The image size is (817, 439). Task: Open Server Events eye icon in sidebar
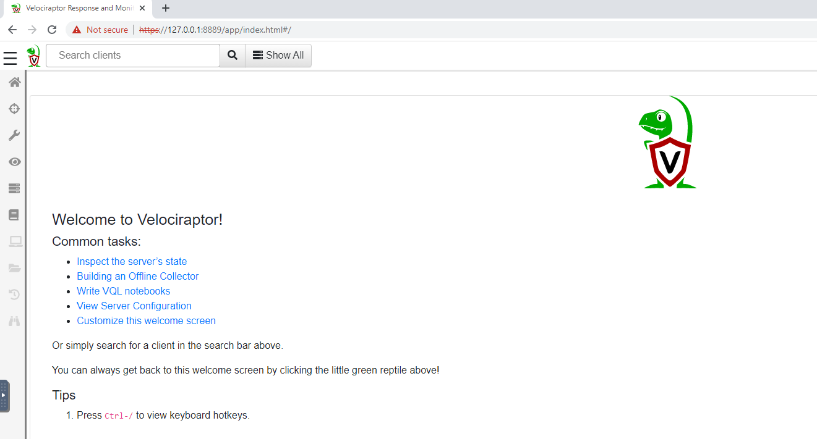pos(14,162)
